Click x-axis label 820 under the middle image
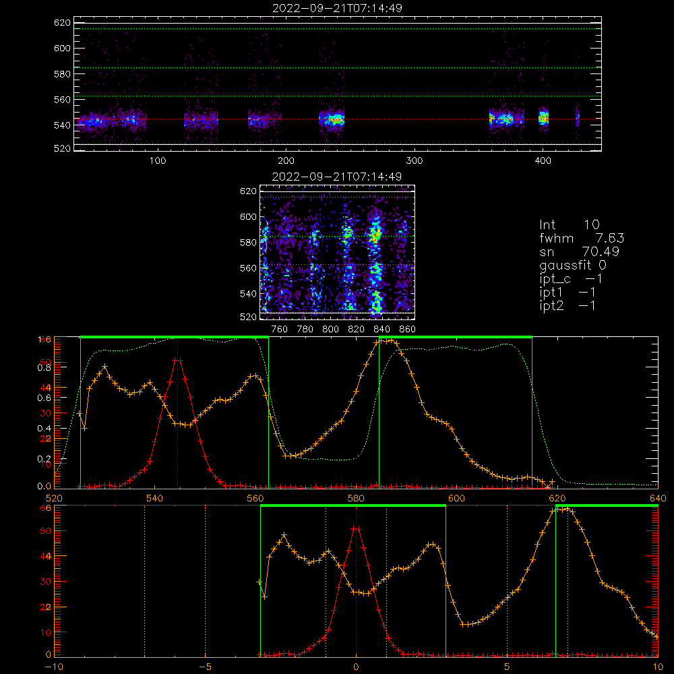Image resolution: width=674 pixels, height=674 pixels. [357, 330]
